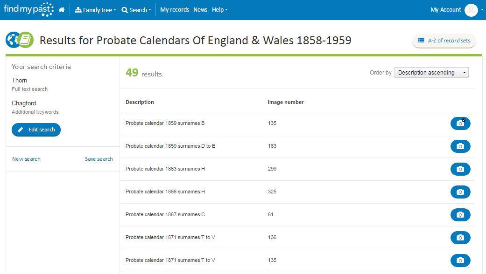View image for 1863 surnames H record
Screen dimensions: 486x274
pos(460,169)
